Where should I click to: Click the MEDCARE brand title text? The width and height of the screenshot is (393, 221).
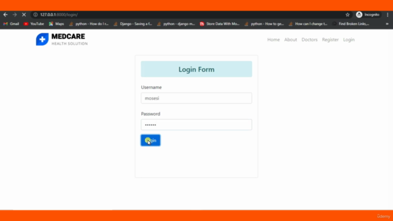(x=68, y=37)
